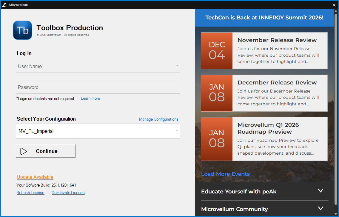The width and height of the screenshot is (339, 217).
Task: Open the Manage Configurations link
Action: (158, 119)
